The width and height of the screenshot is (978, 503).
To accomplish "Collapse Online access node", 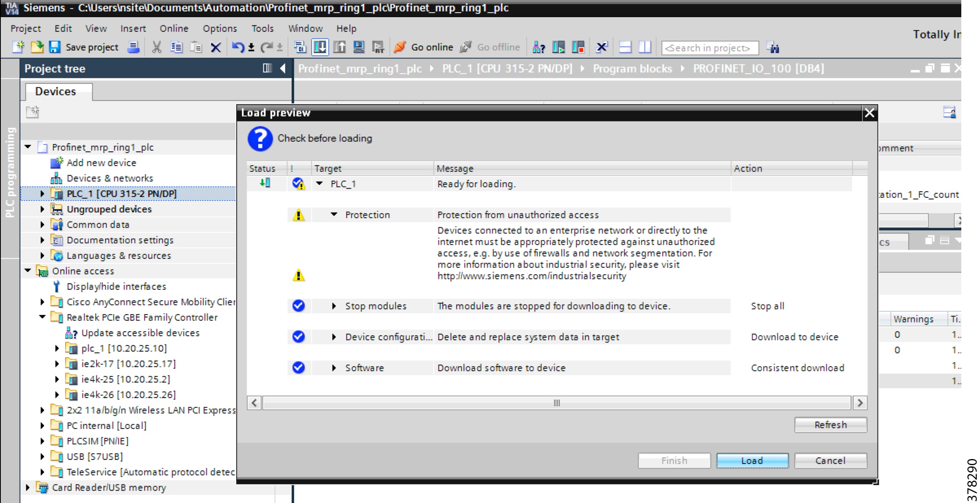I will 28,271.
